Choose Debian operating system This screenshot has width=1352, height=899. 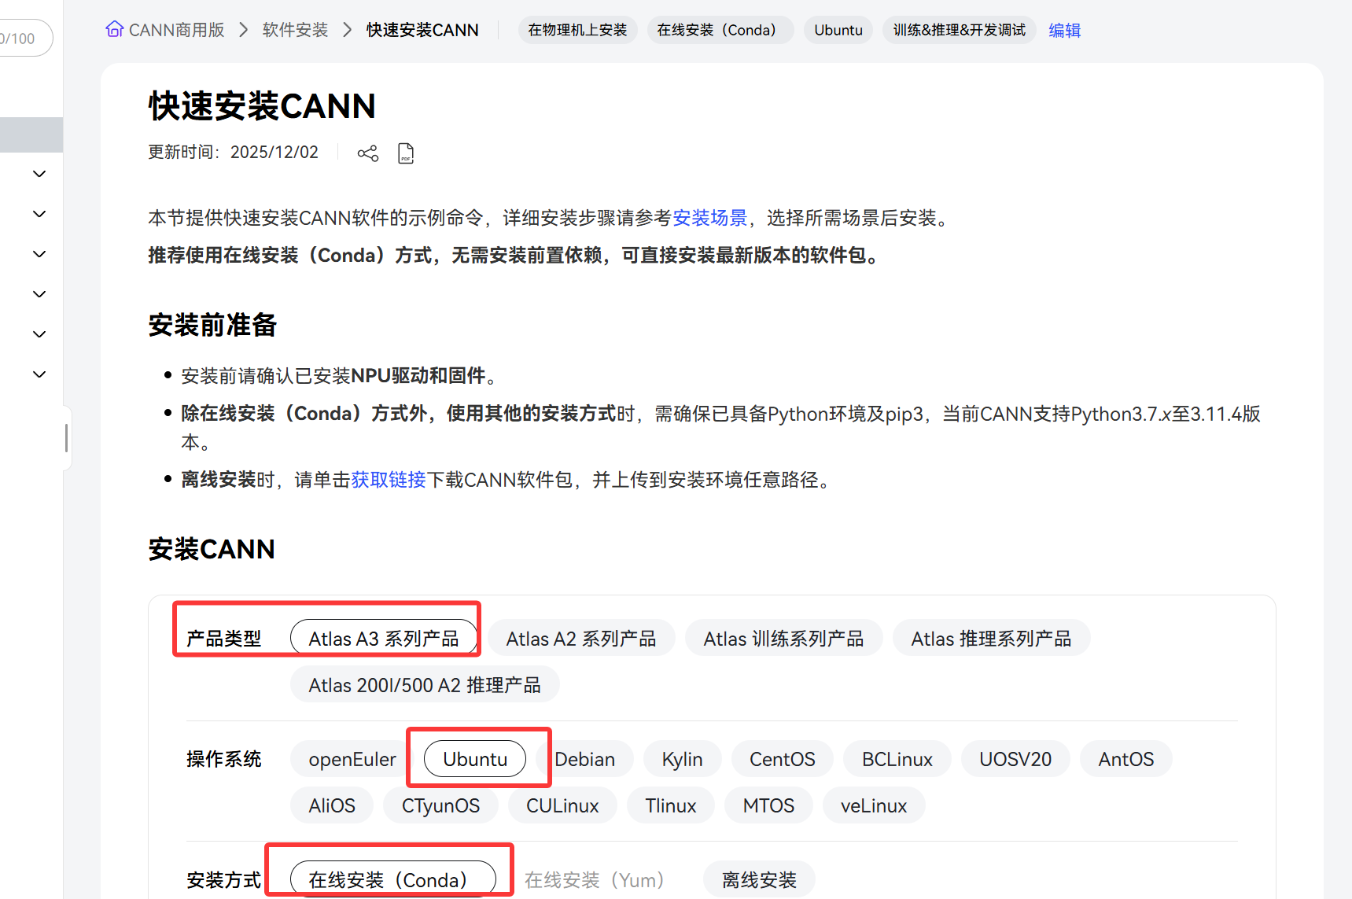584,759
